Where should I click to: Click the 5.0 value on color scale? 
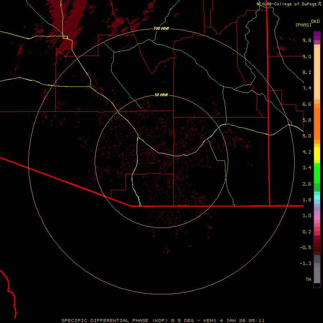[x=307, y=136]
